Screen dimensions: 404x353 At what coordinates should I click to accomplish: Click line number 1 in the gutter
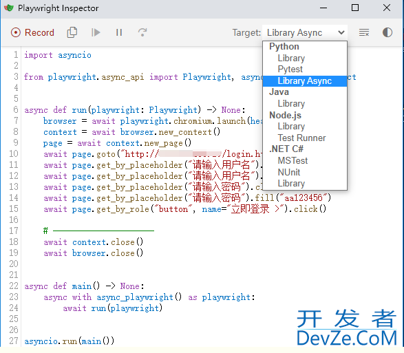(16, 55)
